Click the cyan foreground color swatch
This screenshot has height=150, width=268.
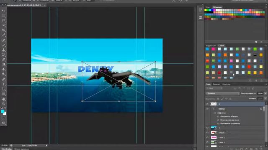pos(3,111)
